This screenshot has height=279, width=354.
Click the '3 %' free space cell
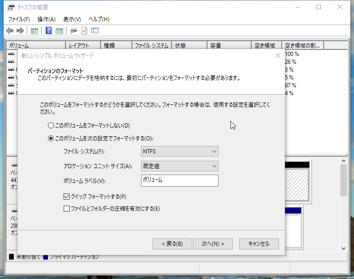tap(289, 69)
